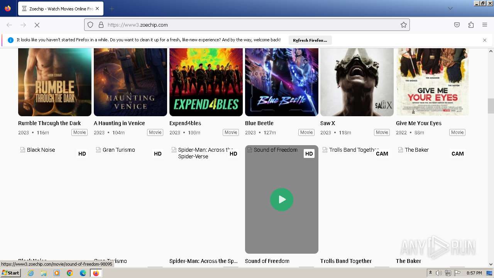Open the A Haunting in Venice poster
The width and height of the screenshot is (494, 278).
tap(130, 82)
